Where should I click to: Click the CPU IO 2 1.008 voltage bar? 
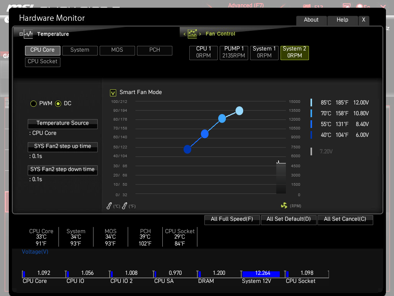(x=131, y=274)
